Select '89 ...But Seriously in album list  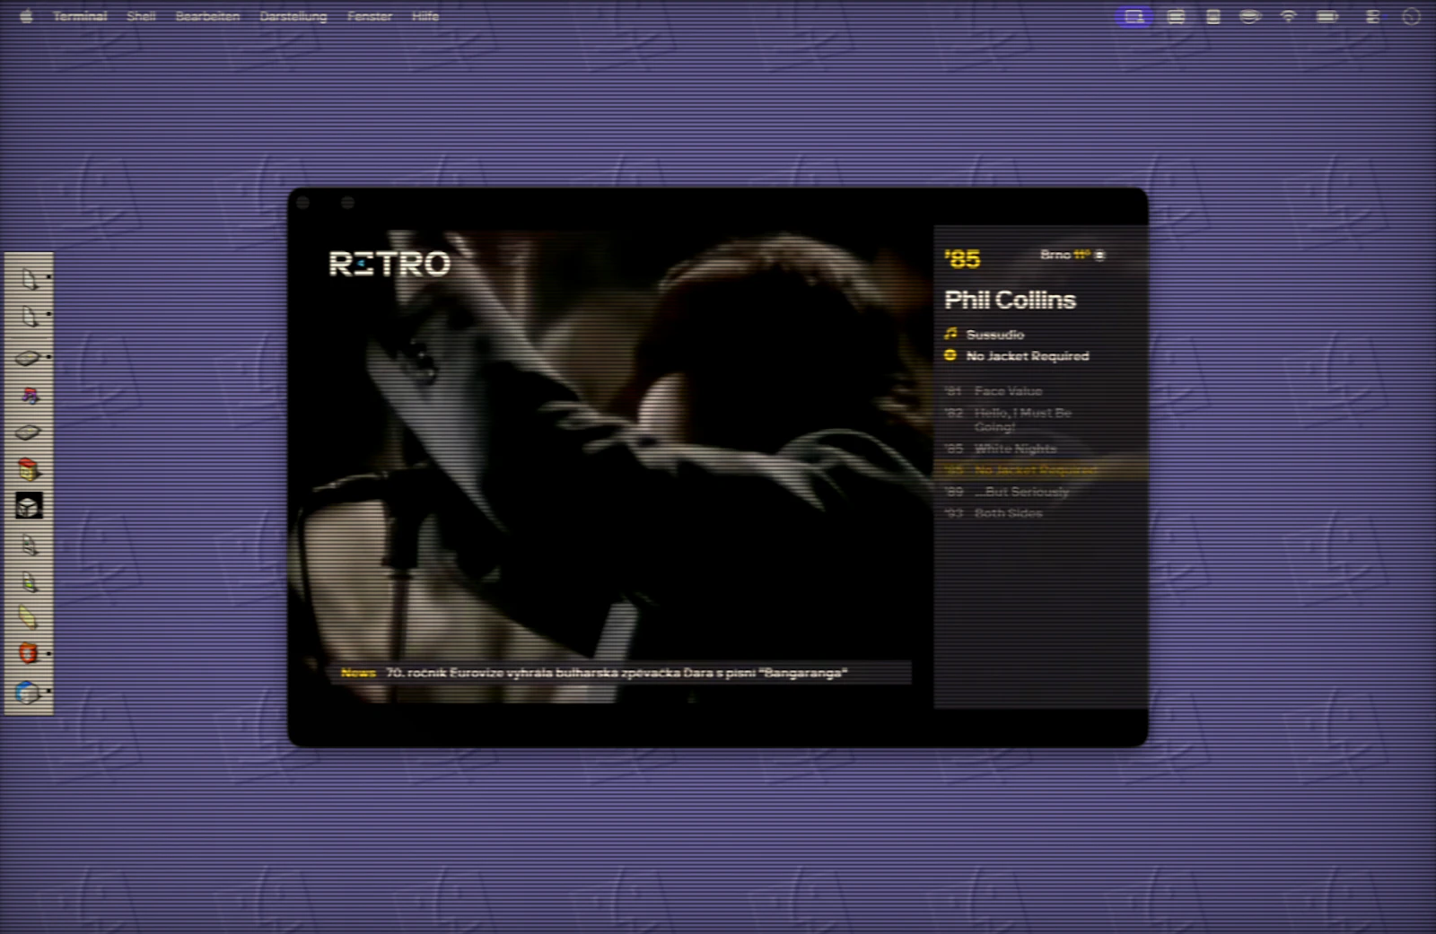tap(1007, 492)
